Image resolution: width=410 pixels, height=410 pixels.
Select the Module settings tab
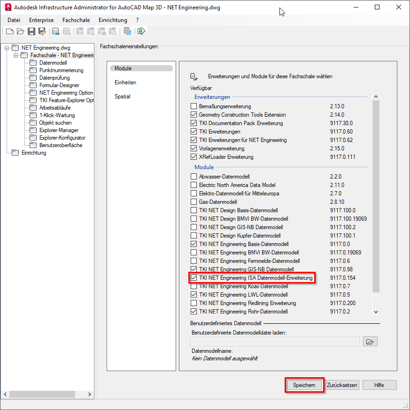(141, 68)
